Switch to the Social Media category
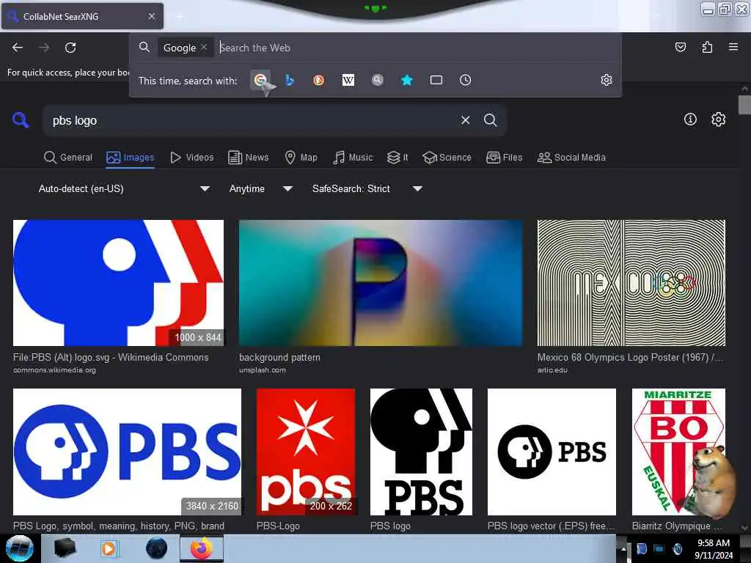Viewport: 751px width, 563px height. click(571, 157)
